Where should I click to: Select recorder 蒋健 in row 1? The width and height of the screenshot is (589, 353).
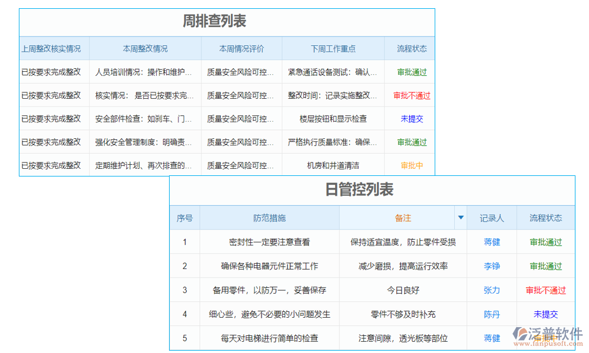[492, 242]
